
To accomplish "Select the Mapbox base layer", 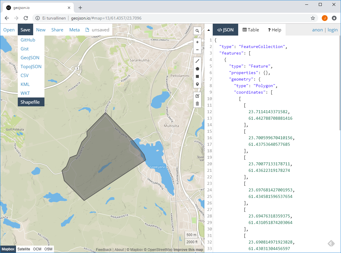I will point(8,249).
